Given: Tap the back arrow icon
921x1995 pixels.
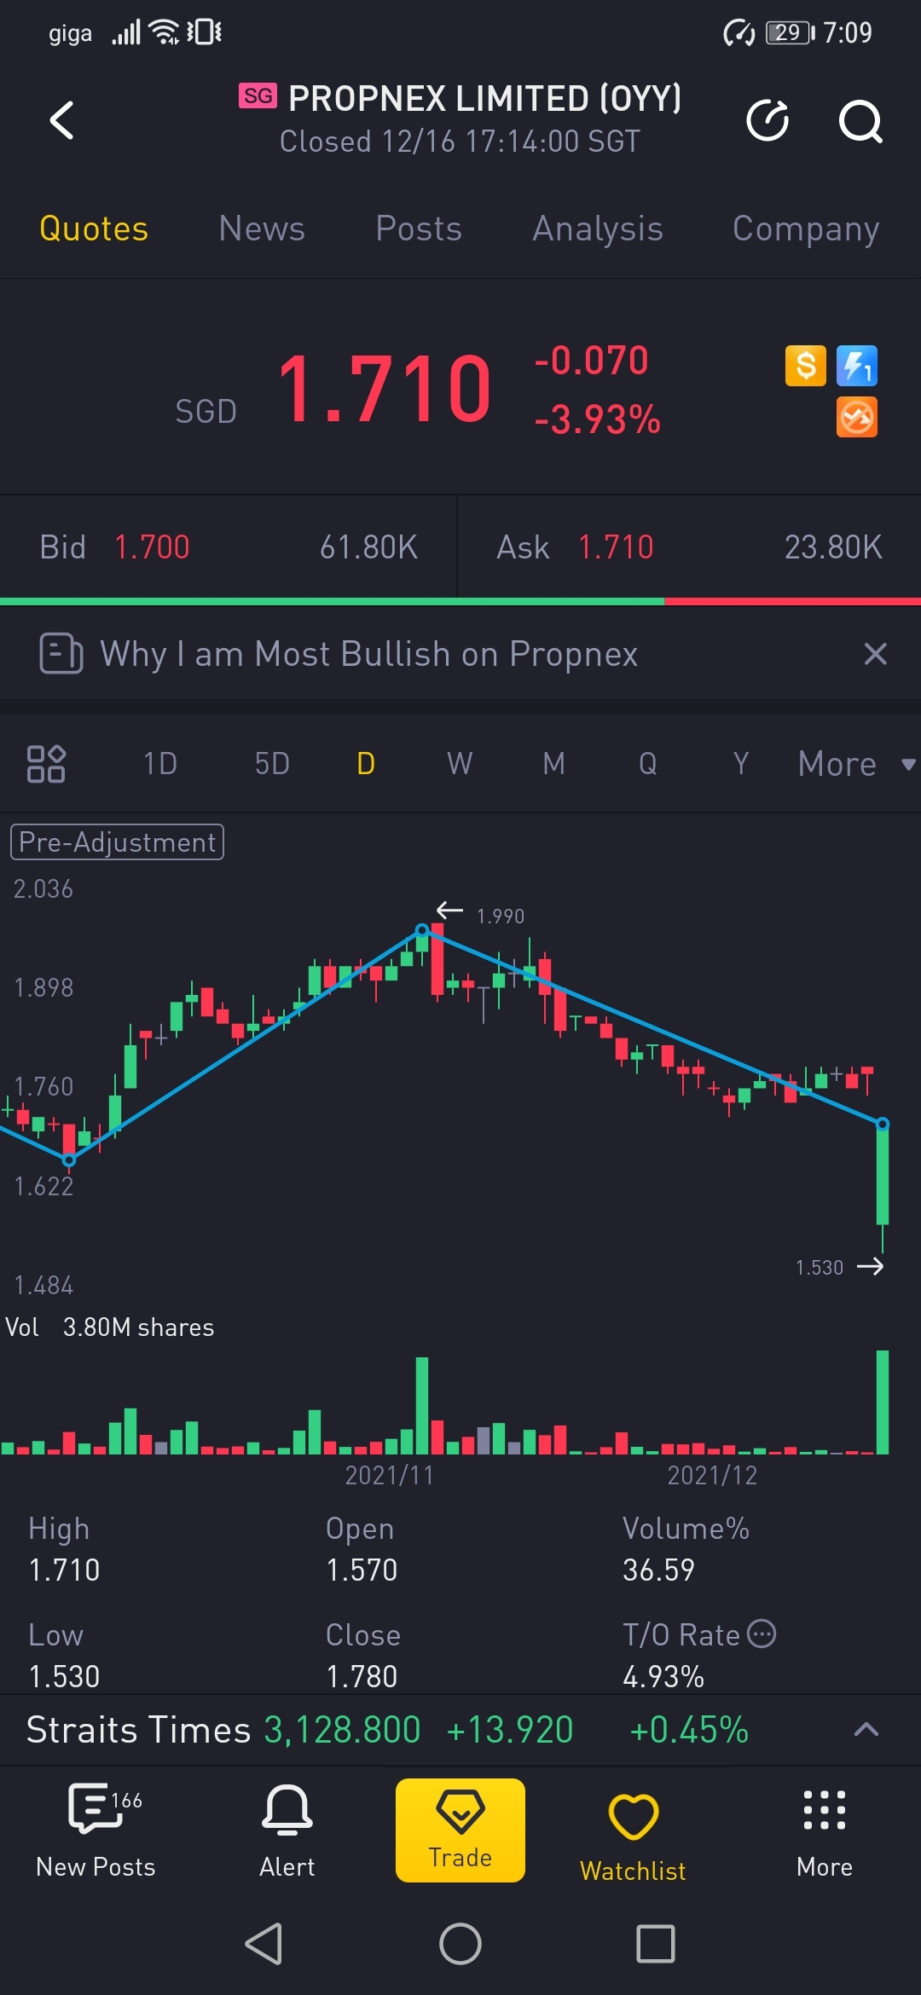Looking at the screenshot, I should 61,119.
